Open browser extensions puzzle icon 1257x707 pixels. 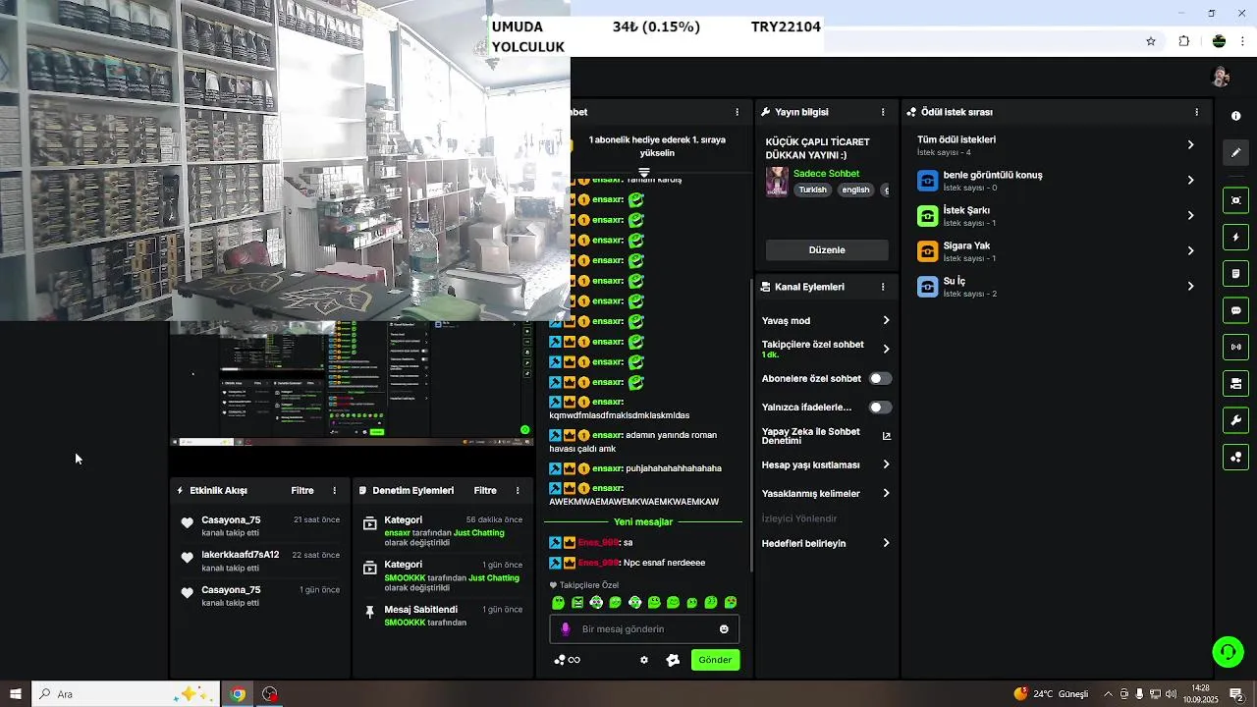click(x=1183, y=41)
